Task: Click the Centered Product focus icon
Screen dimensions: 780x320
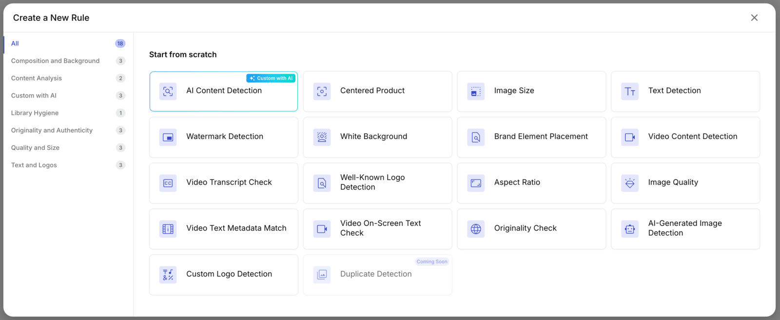Action: 322,91
